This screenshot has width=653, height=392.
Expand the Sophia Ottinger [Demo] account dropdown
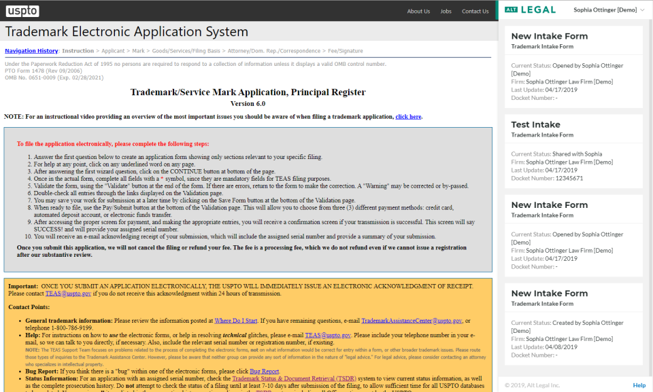pyautogui.click(x=609, y=10)
